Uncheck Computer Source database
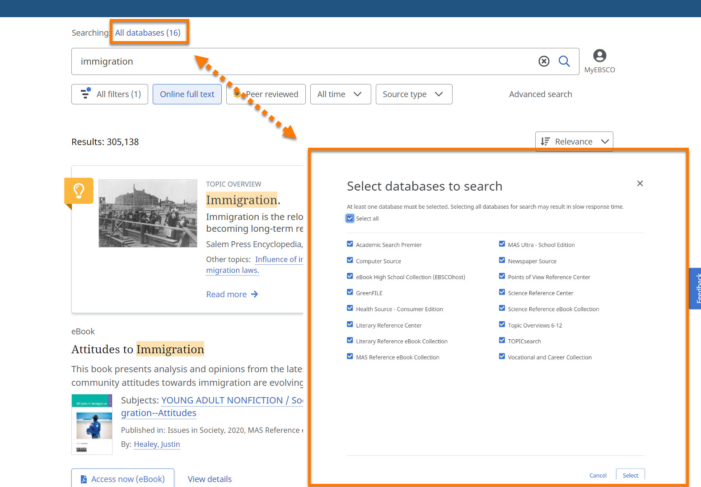 [x=350, y=260]
